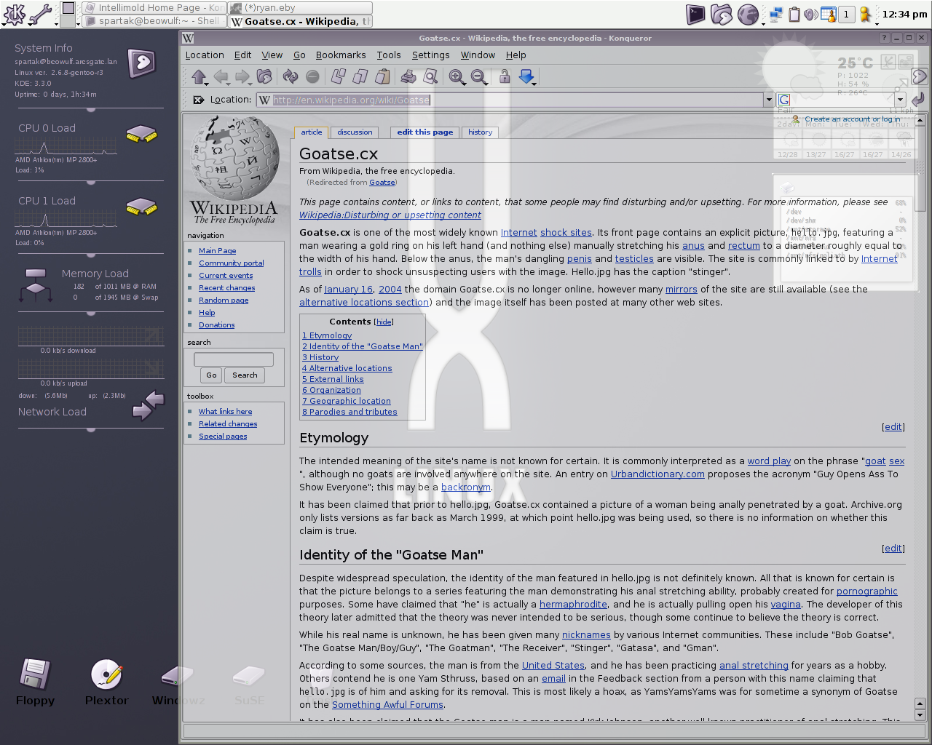
Task: Click the blue download arrow toolbar icon
Action: (x=526, y=76)
